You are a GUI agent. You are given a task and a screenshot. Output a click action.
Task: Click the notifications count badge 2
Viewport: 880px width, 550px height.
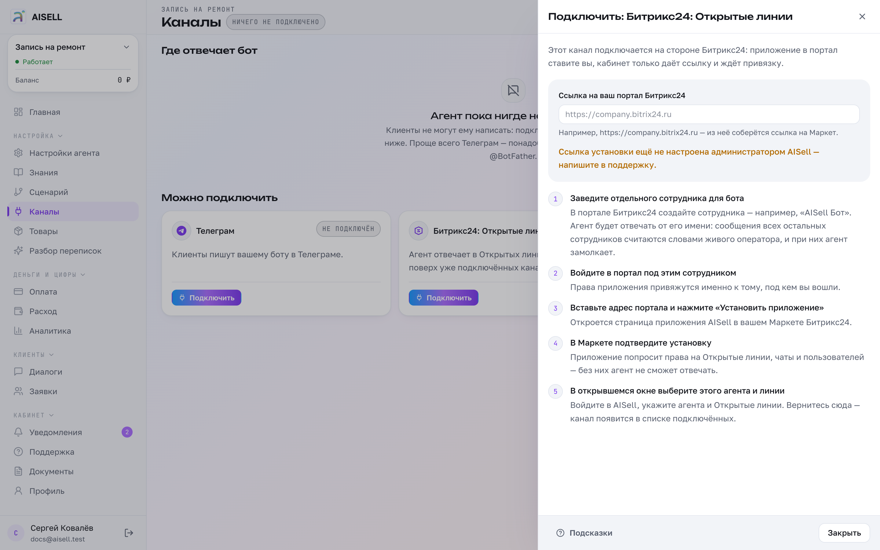click(x=127, y=432)
